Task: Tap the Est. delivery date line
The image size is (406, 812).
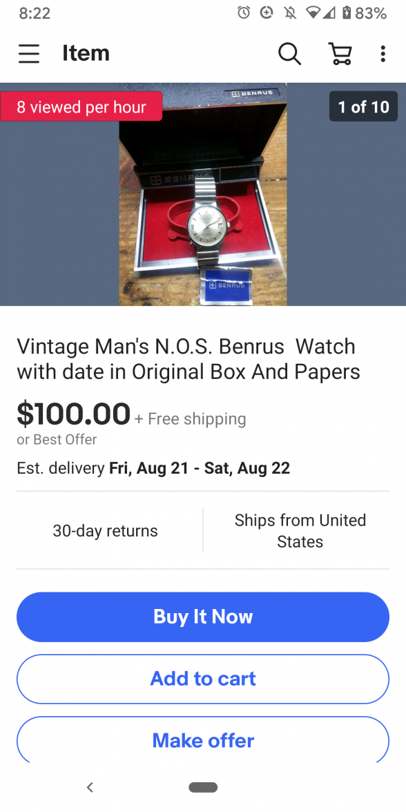Action: click(x=153, y=468)
